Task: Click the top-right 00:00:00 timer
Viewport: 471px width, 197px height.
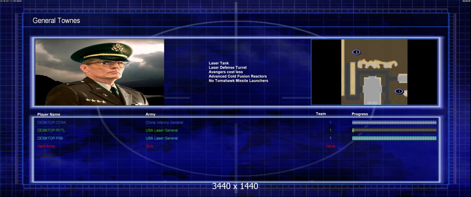Action: tap(466, 1)
